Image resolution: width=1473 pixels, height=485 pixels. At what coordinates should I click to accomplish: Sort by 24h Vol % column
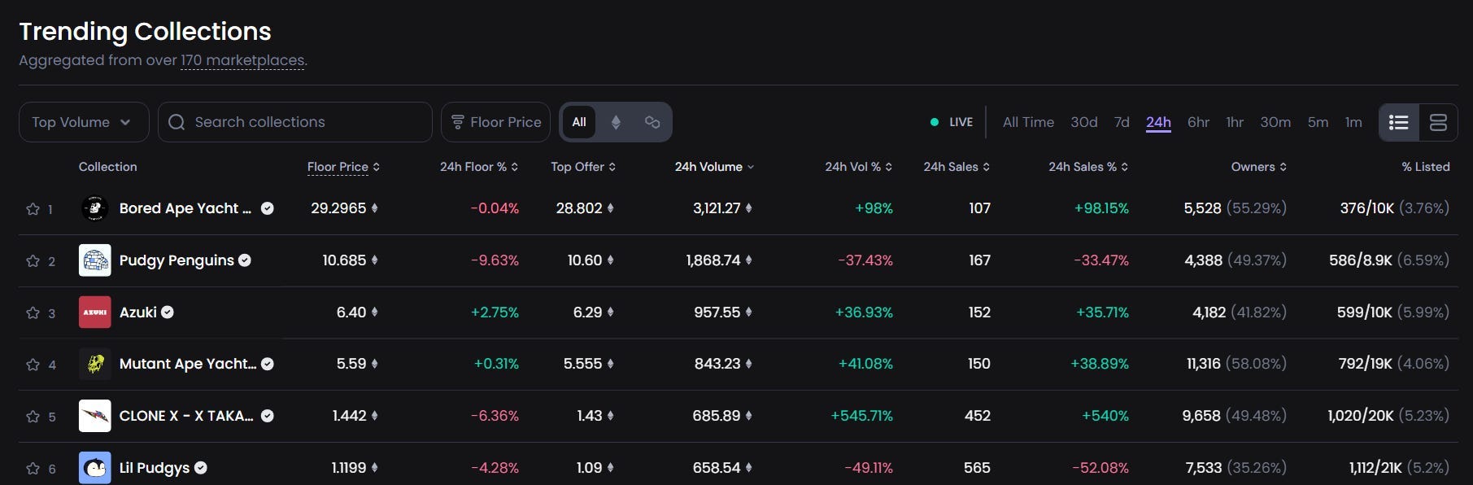tap(859, 167)
